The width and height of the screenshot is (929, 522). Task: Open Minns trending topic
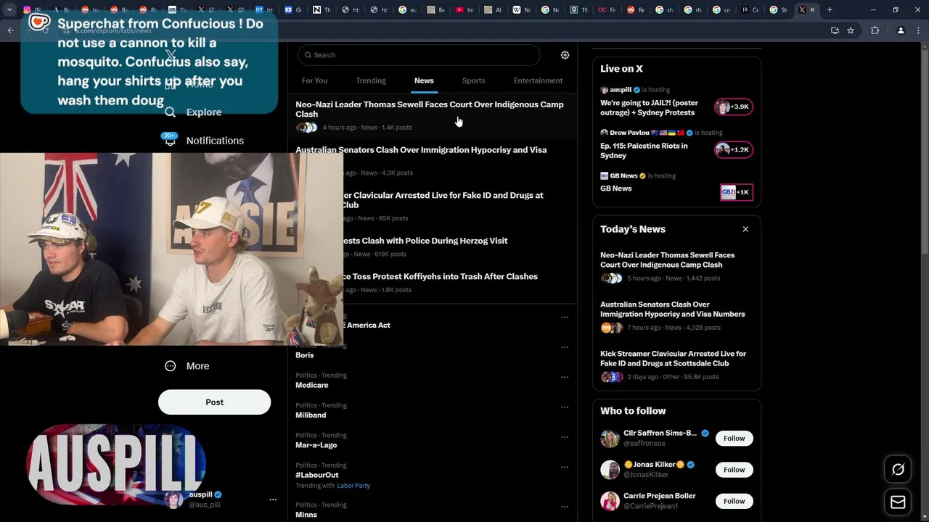[x=306, y=515]
